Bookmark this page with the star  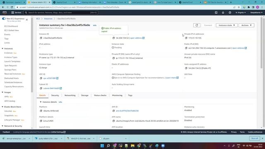pyautogui.click(x=238, y=7)
